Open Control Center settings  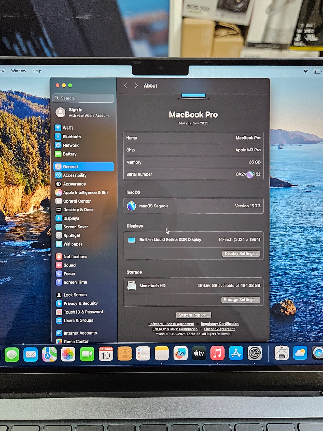point(73,201)
